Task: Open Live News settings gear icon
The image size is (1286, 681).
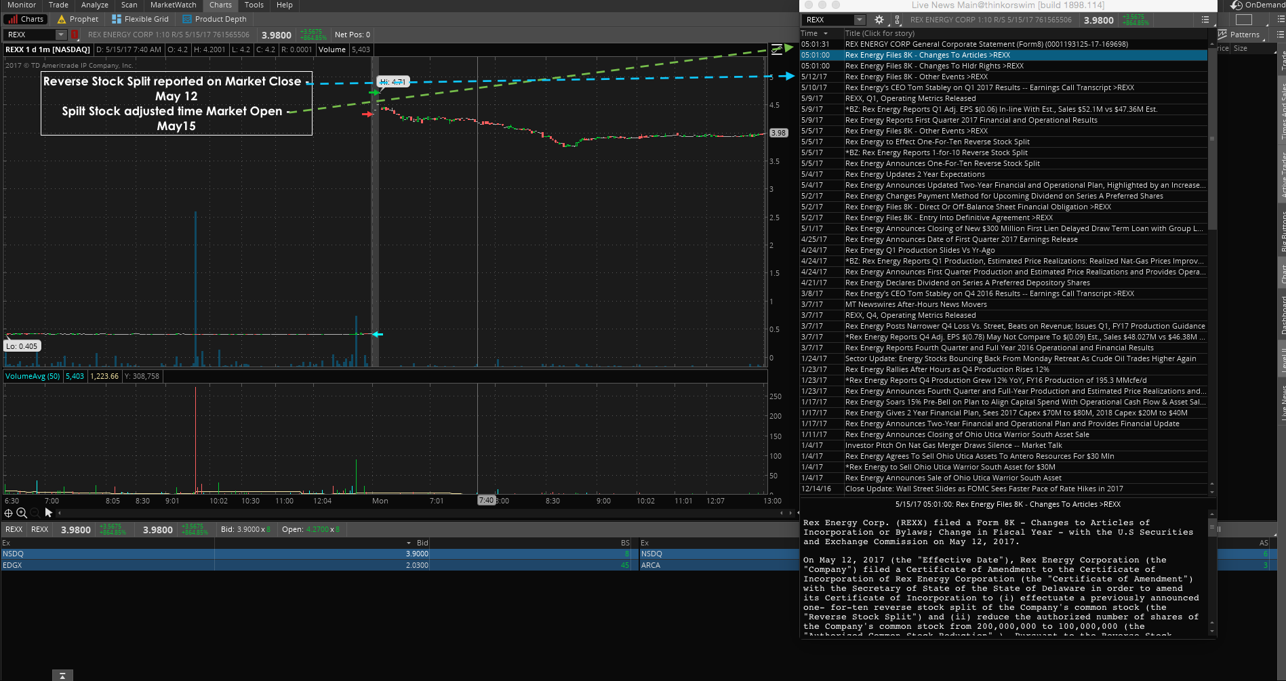Action: [x=879, y=20]
